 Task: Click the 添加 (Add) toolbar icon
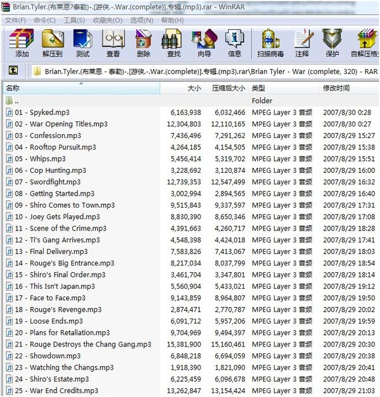pyautogui.click(x=22, y=39)
